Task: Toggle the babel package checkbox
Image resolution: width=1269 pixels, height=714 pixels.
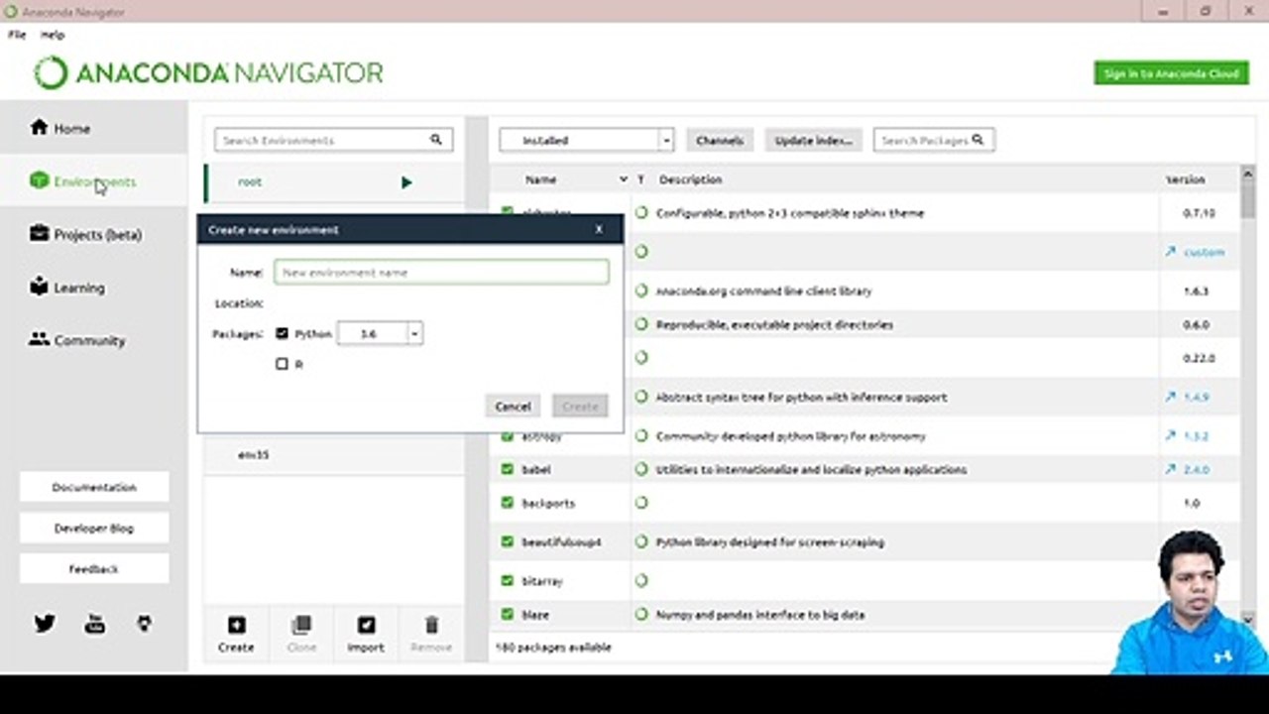Action: pos(508,469)
